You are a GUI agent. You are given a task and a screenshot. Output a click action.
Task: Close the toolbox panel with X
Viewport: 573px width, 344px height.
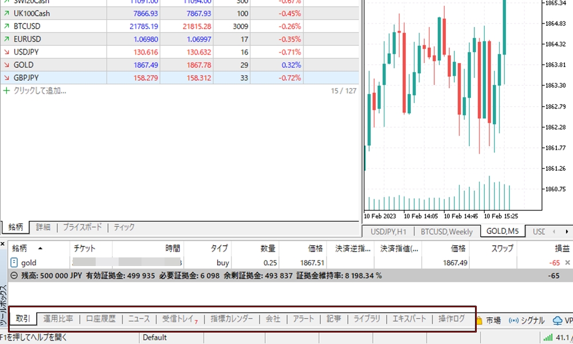pyautogui.click(x=3, y=244)
